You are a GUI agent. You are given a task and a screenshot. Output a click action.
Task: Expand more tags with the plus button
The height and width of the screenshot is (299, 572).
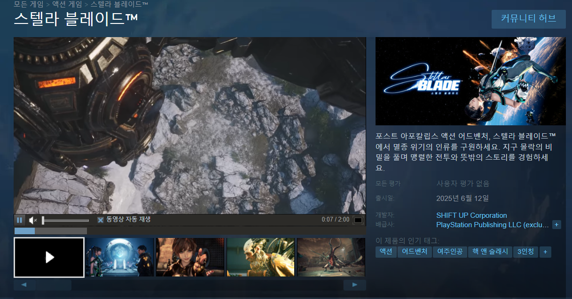[x=545, y=252]
